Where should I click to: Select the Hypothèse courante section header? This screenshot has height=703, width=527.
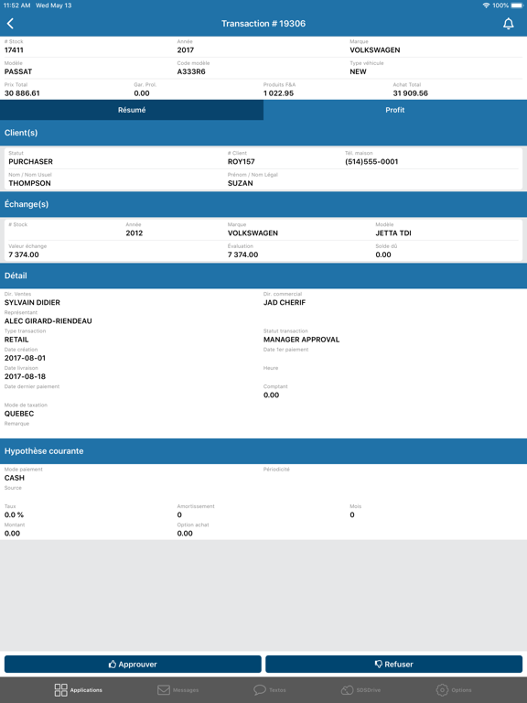pos(263,451)
